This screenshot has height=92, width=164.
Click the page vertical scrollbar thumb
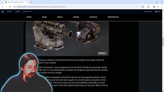tap(163, 42)
